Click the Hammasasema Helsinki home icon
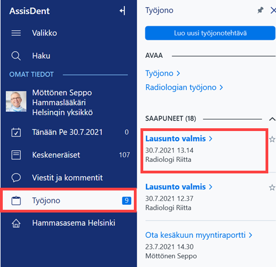Screen dimensions: 276x267 click(16, 223)
